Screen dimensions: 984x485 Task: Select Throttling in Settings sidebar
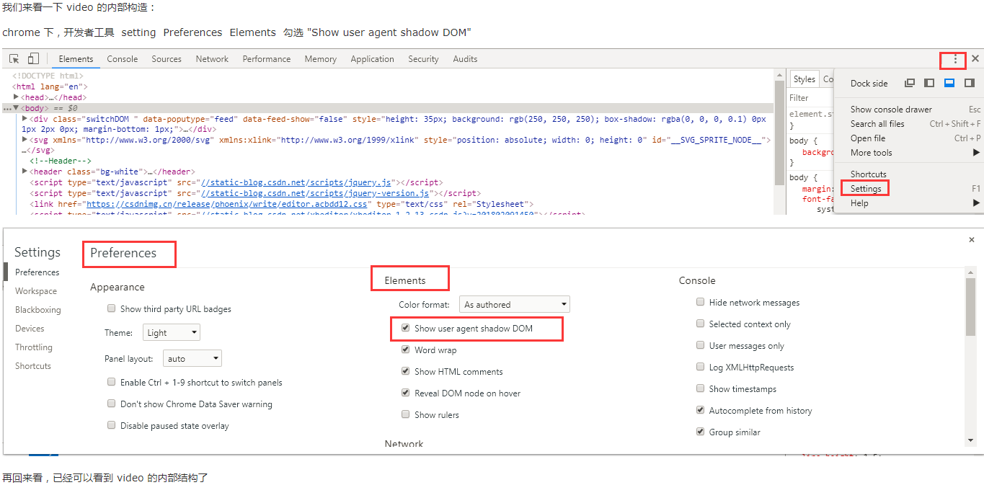[34, 347]
